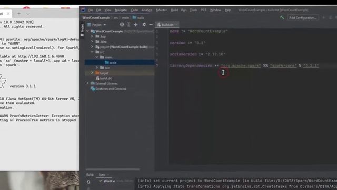Image resolution: width=337 pixels, height=190 pixels.
Task: Click the Build tab label in bottom panel
Action: (90, 175)
